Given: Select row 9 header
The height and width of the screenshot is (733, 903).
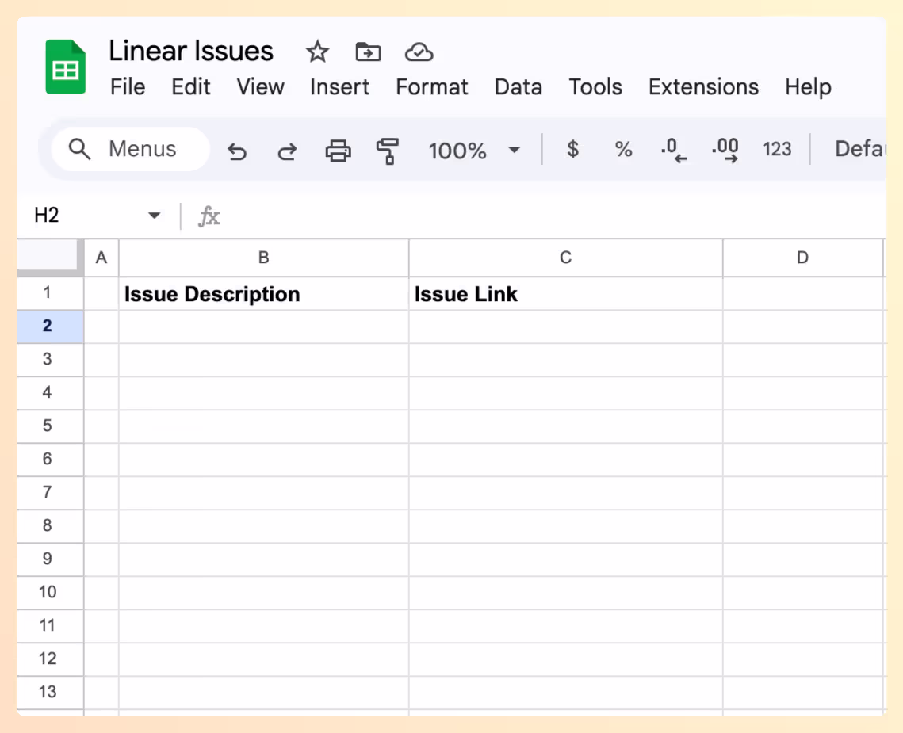Looking at the screenshot, I should (x=50, y=559).
